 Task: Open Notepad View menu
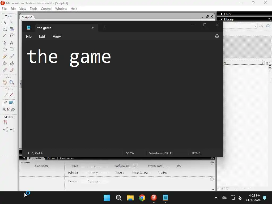(x=57, y=36)
